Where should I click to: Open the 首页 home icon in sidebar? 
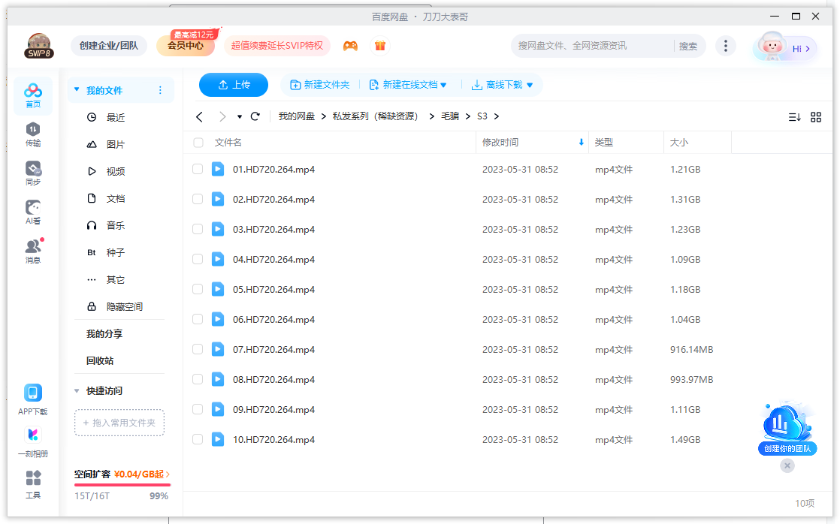[32, 96]
